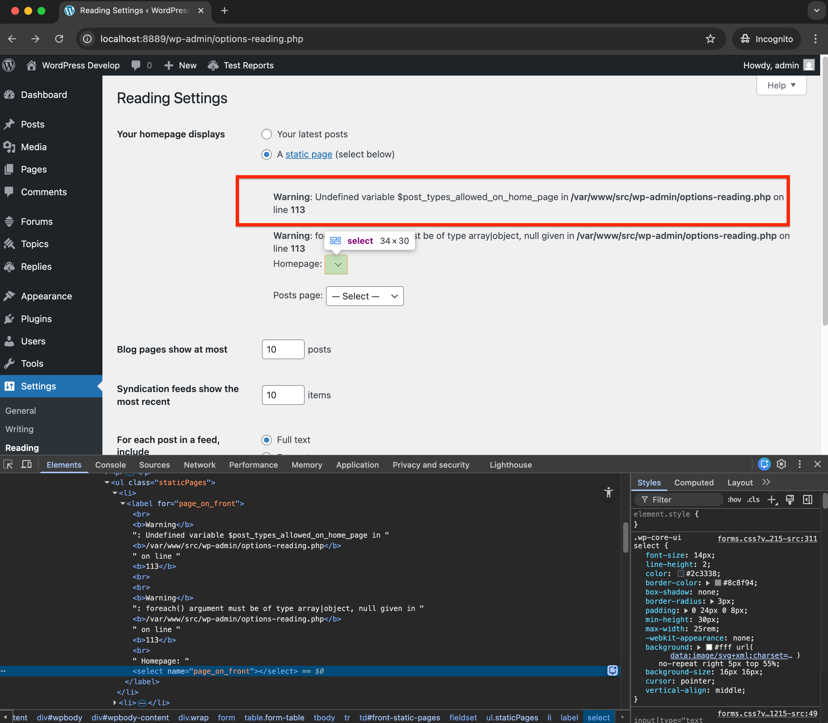This screenshot has width=828, height=723.
Task: Switch to the Console tab in DevTools
Action: (x=110, y=465)
